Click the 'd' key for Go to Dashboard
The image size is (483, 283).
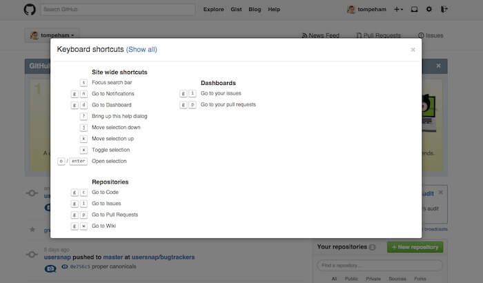[x=83, y=105]
